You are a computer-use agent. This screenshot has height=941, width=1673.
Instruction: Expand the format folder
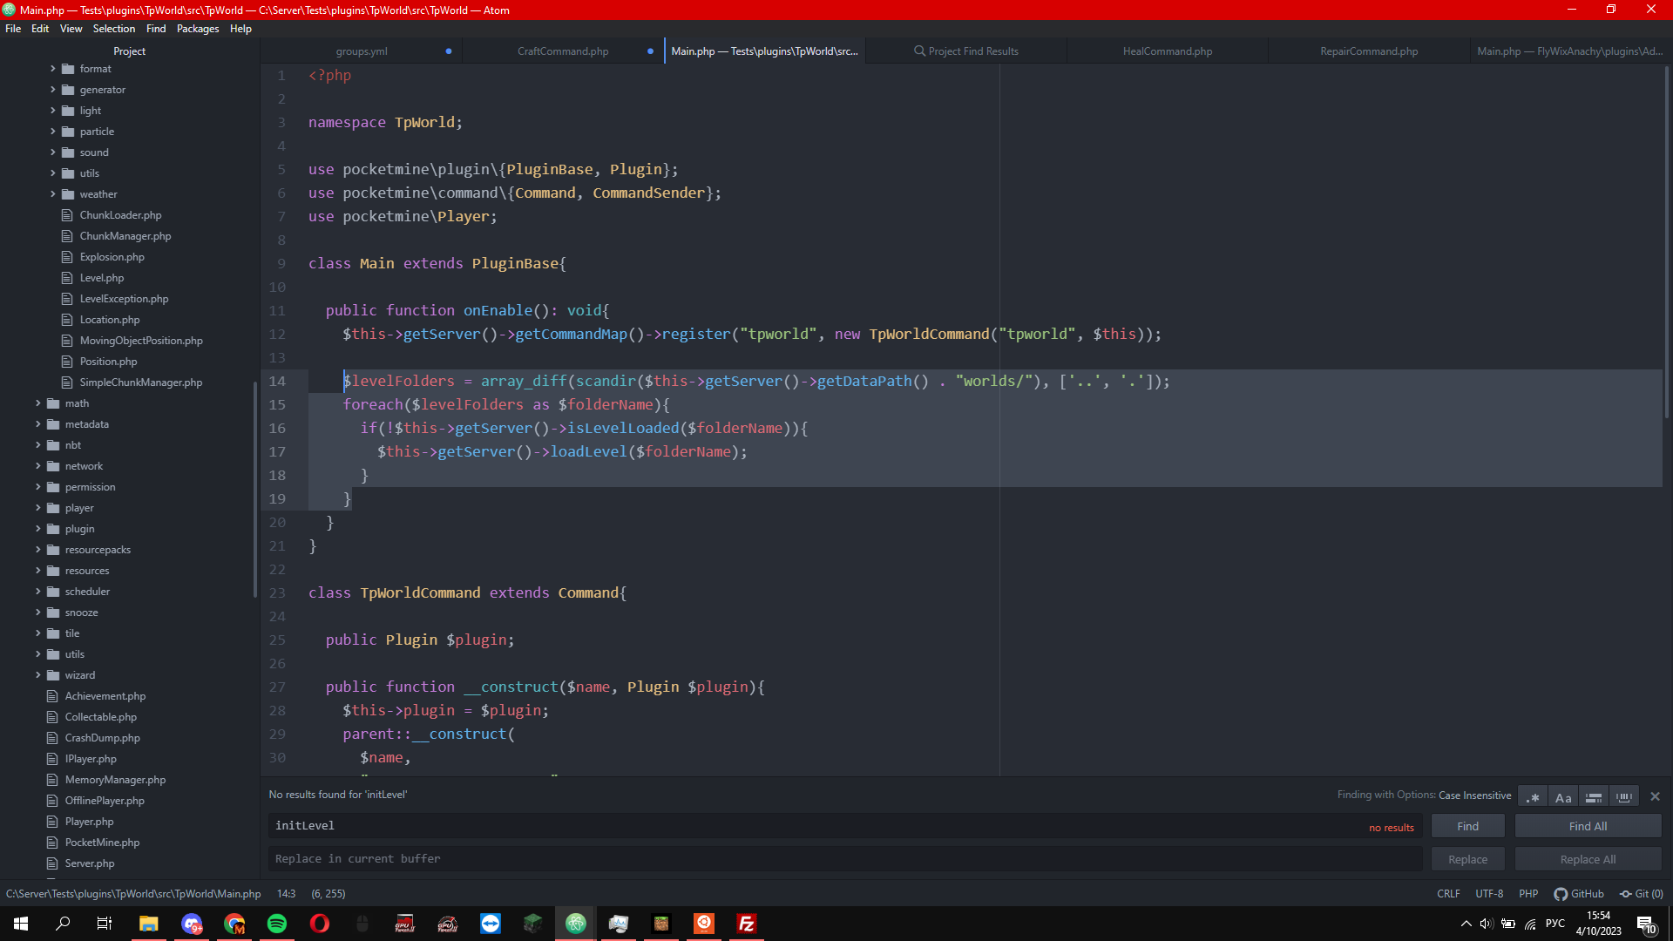click(53, 69)
